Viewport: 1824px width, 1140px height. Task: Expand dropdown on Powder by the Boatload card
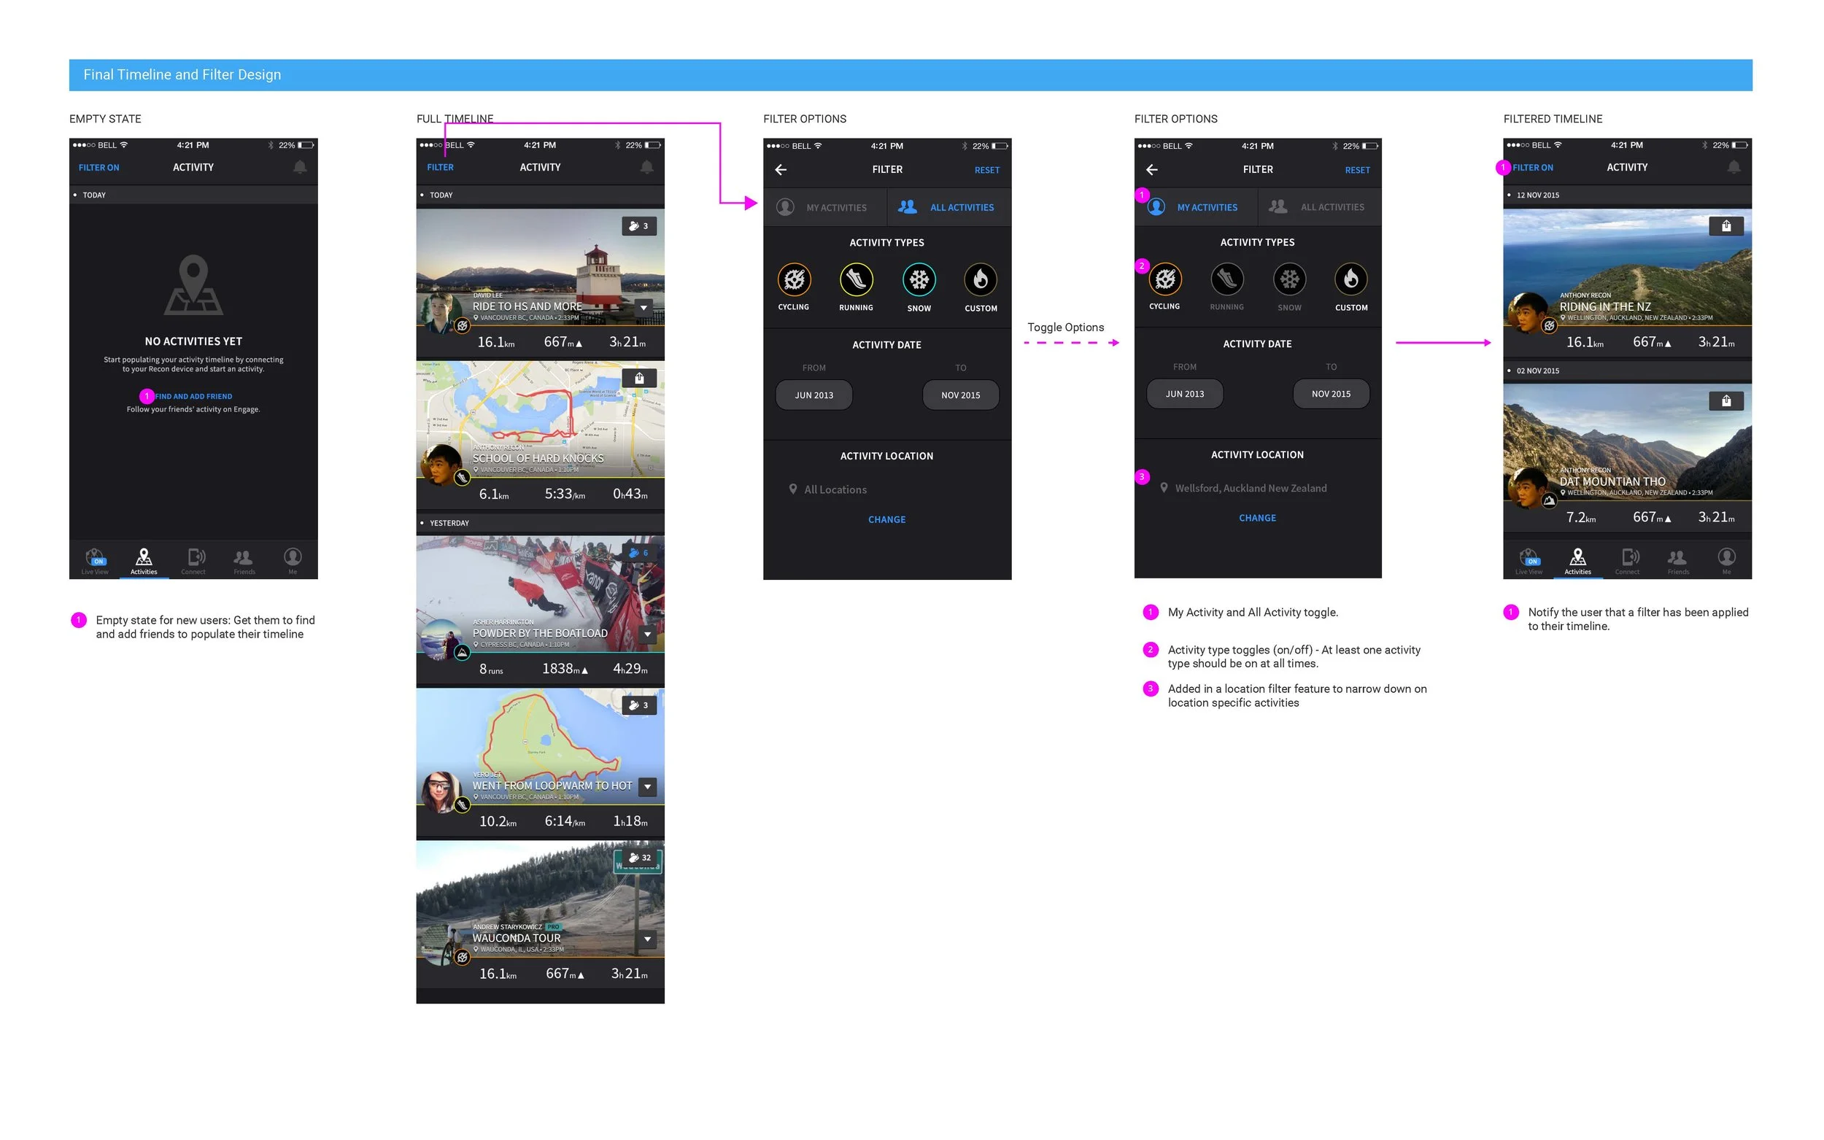coord(647,635)
